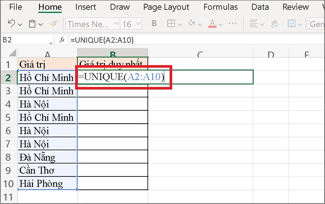Toggle the Wrap Text icon

275,24
